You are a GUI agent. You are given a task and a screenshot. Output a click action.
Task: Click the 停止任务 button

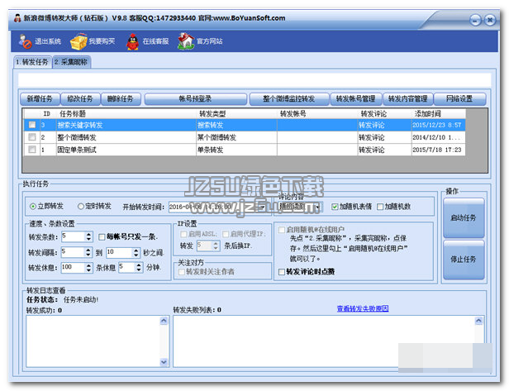[x=464, y=260]
